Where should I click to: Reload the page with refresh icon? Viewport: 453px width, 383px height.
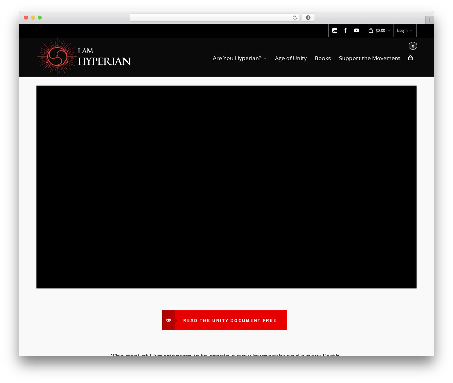pyautogui.click(x=295, y=18)
